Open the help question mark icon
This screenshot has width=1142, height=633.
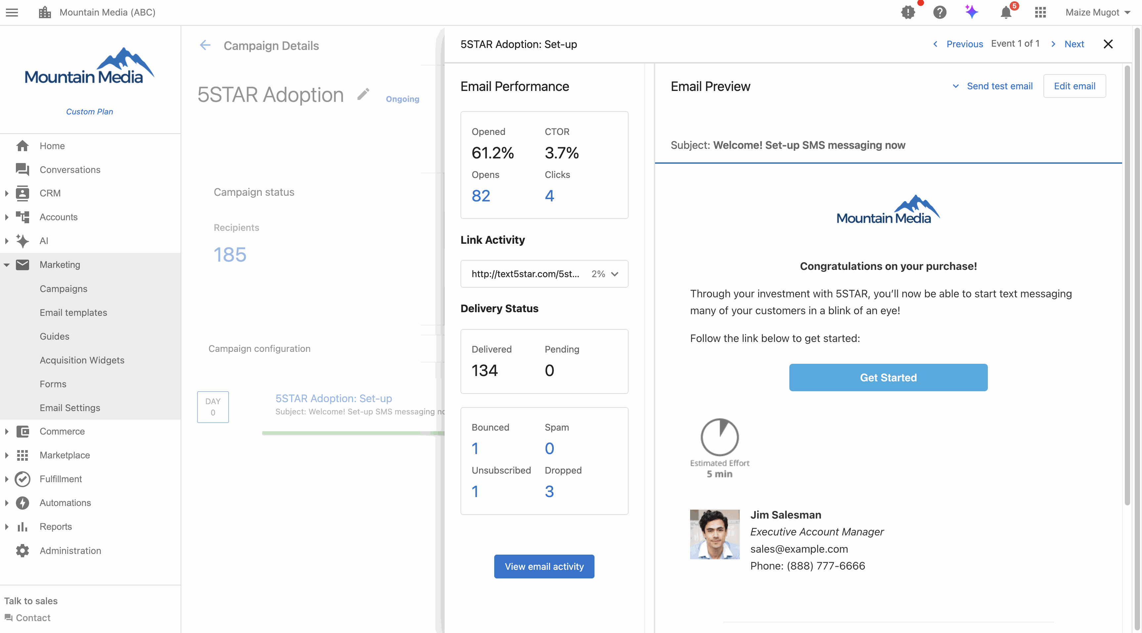click(x=940, y=12)
